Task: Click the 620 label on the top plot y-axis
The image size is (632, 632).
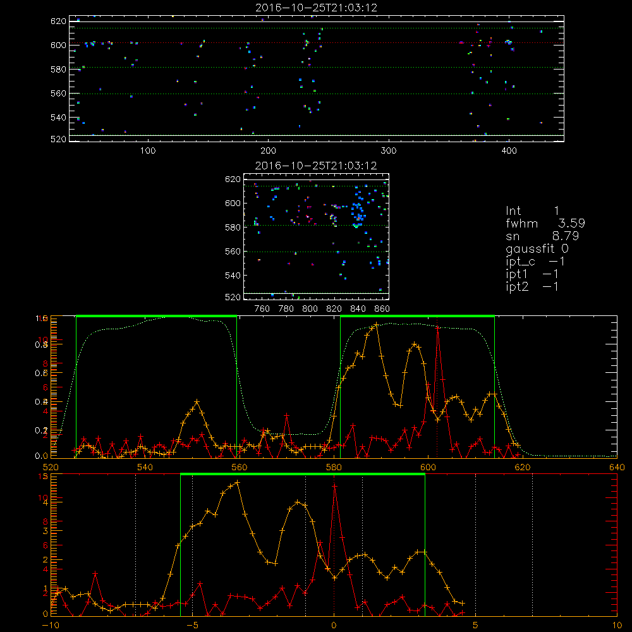Action: [58, 21]
